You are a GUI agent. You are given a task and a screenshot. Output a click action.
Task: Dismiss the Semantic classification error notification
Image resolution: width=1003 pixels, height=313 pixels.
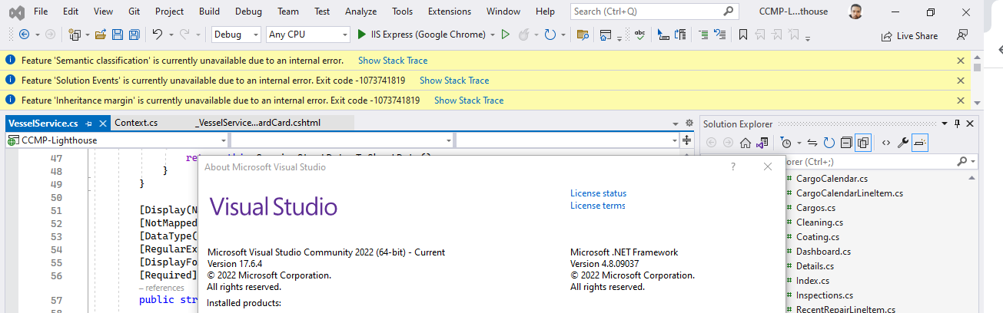960,61
